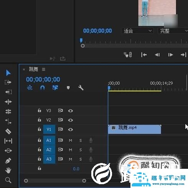Click the timeline playhead marker

click(109, 88)
